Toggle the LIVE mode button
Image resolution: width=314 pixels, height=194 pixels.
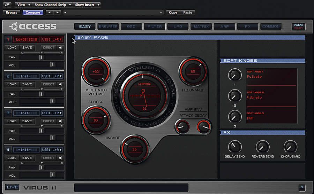coord(12,187)
